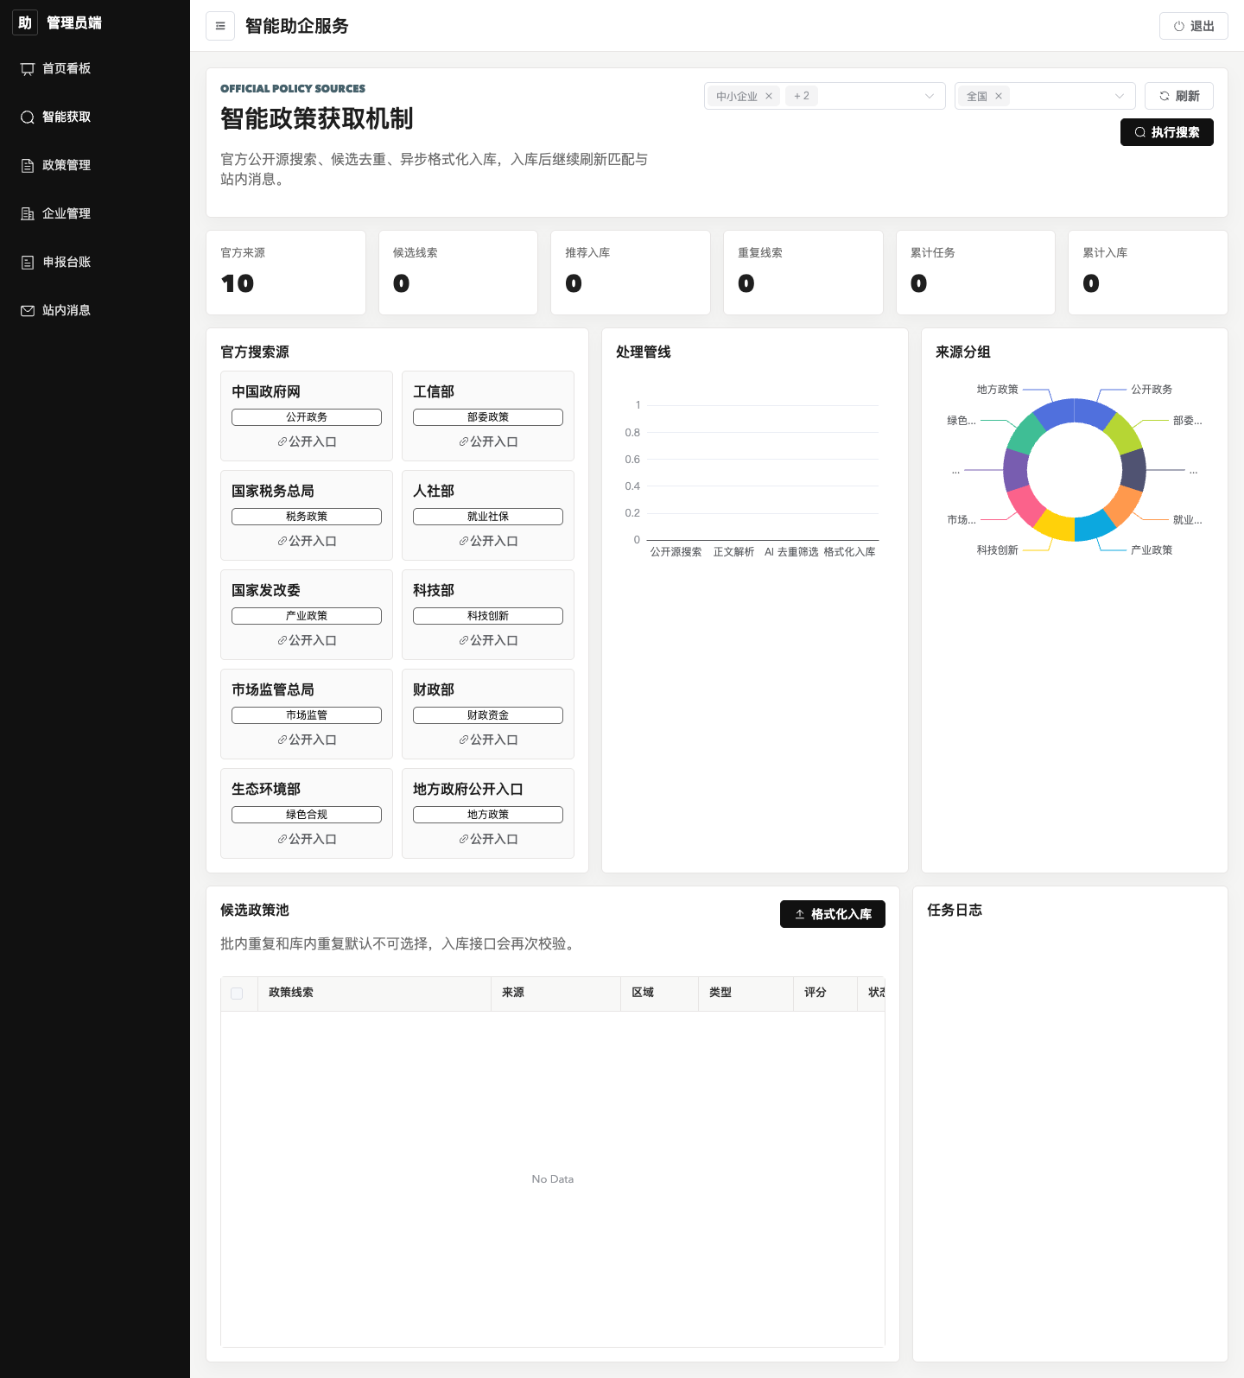Click the 公开政务 donut chart legend label
The height and width of the screenshot is (1378, 1244).
[1152, 390]
